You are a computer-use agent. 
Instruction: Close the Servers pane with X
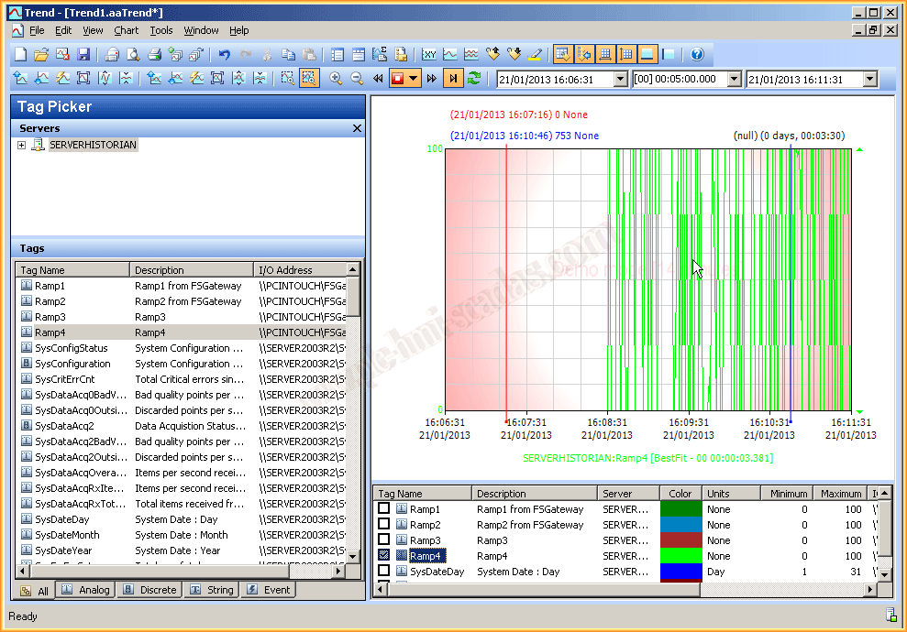[357, 128]
